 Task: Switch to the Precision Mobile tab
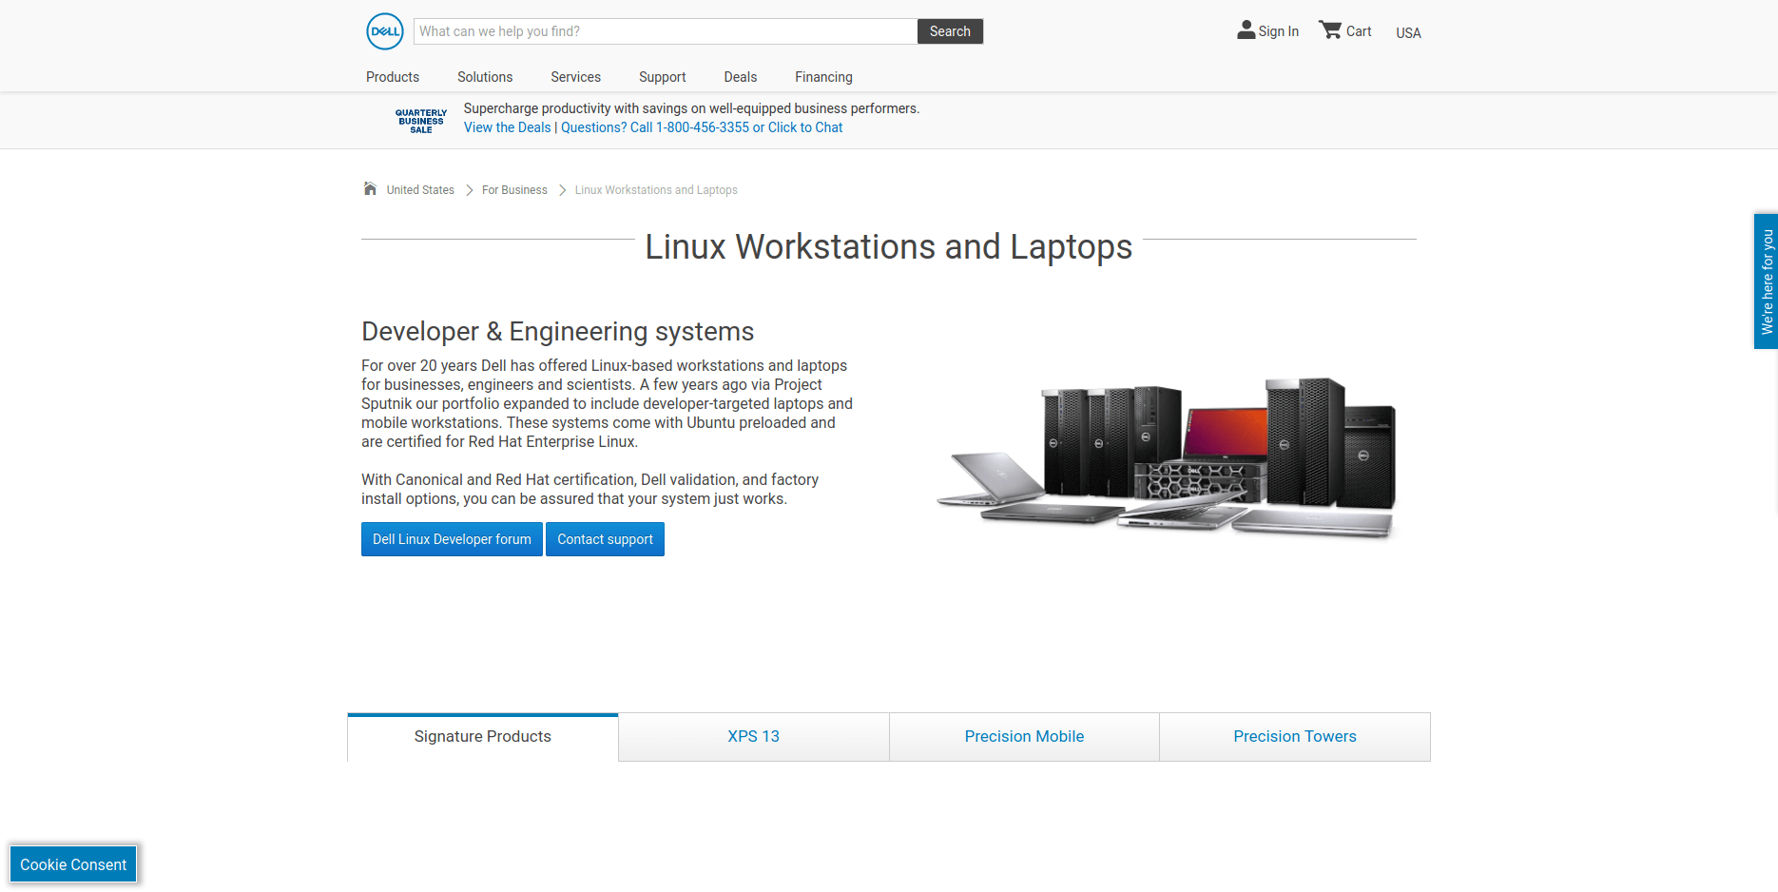coord(1024,737)
